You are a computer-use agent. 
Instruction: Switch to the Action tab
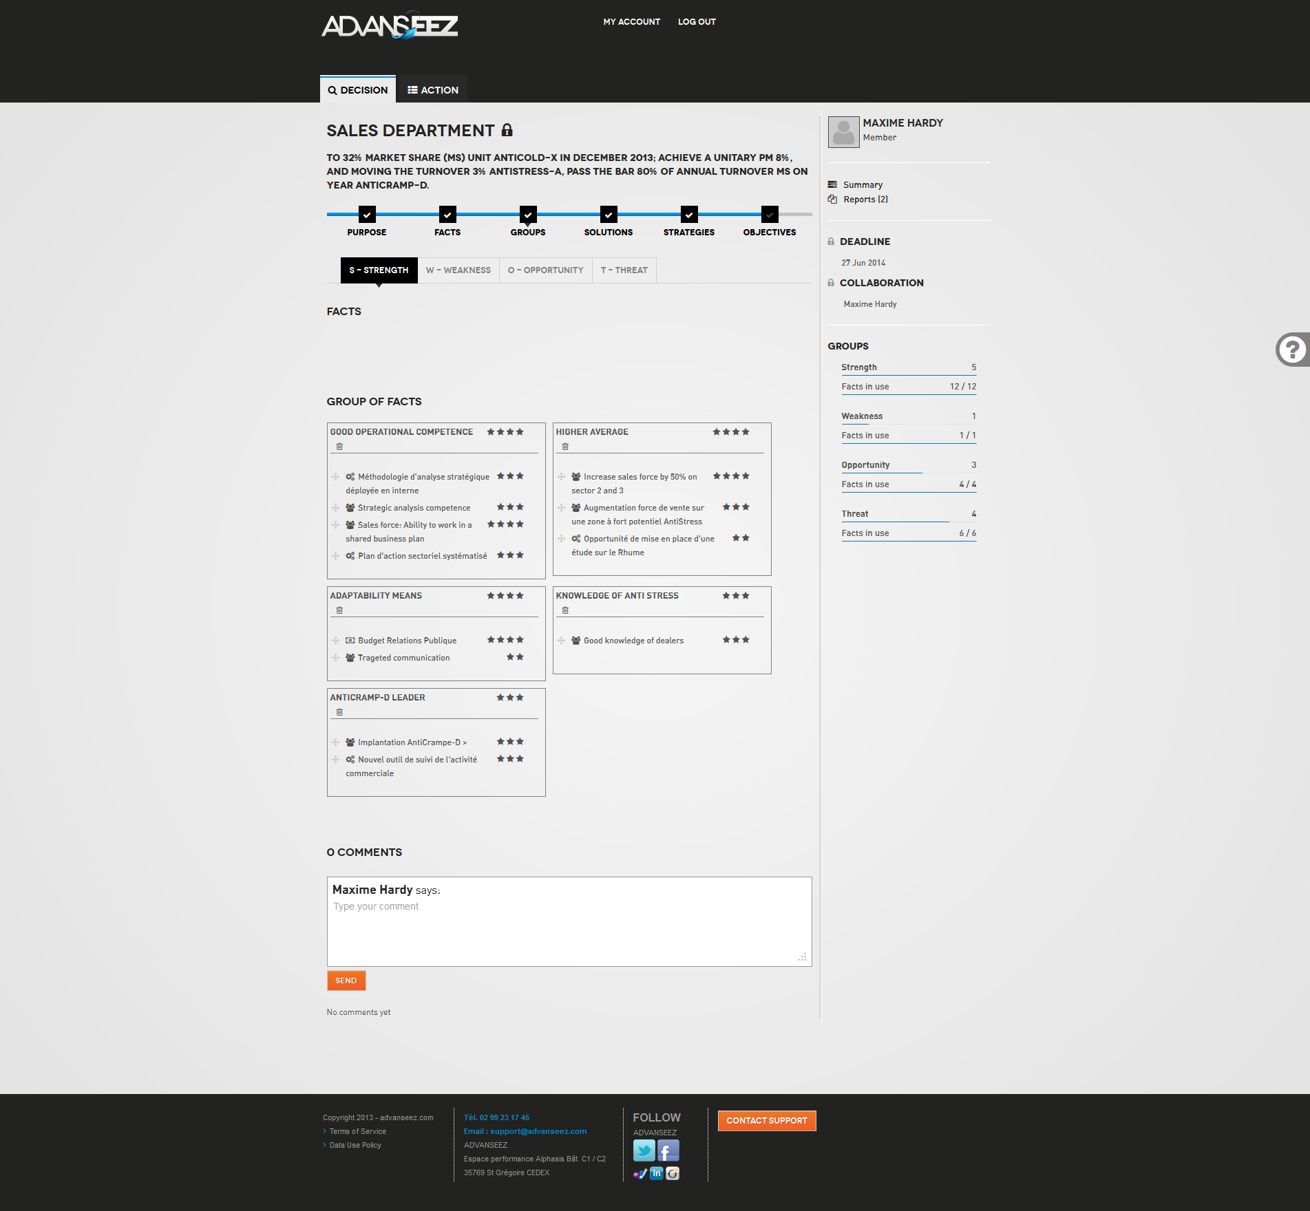tap(433, 89)
